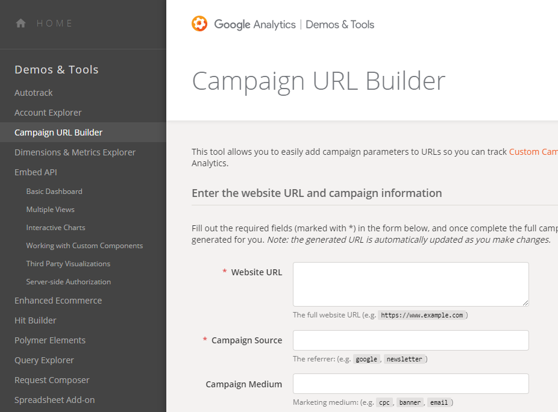
Task: Open Working with Custom Components
Action: coord(84,246)
